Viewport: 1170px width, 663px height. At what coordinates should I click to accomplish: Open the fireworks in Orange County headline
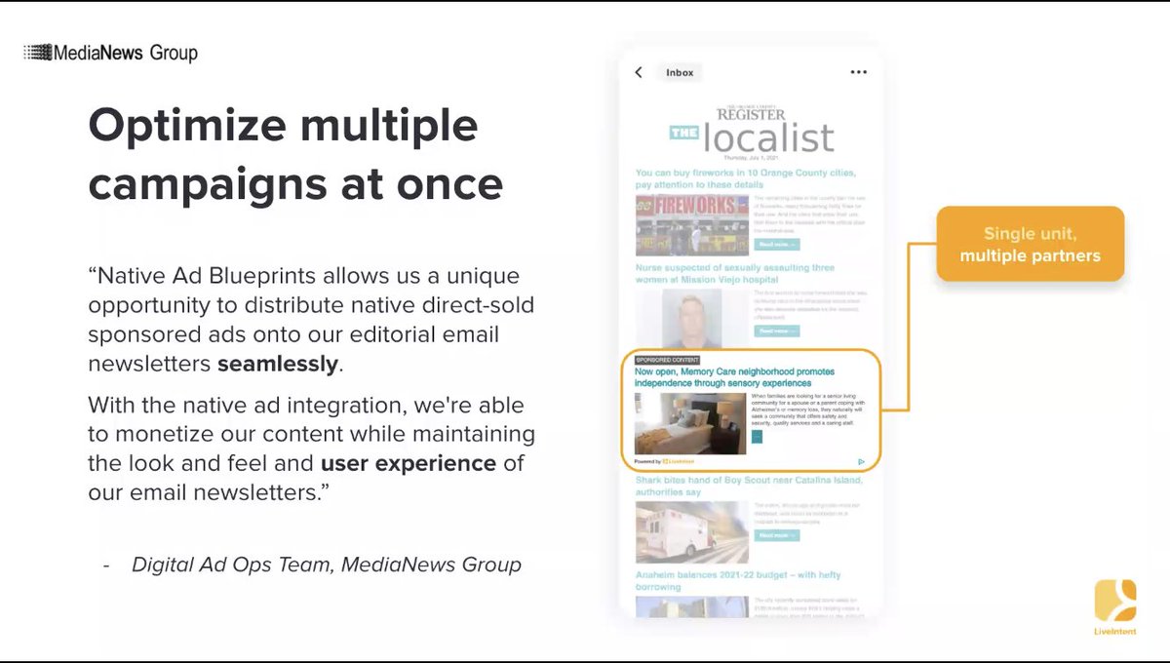745,178
